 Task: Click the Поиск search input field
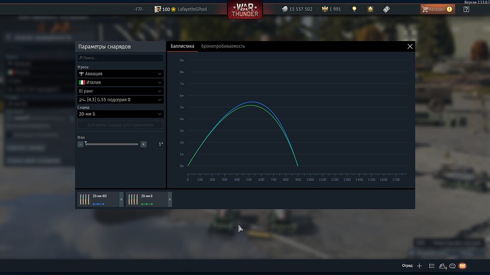point(120,58)
